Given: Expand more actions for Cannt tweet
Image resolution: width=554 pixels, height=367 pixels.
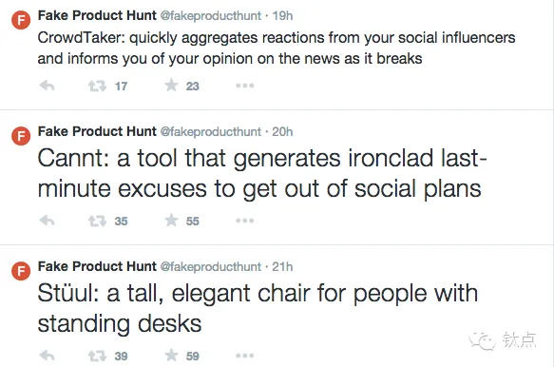Looking at the screenshot, I should pos(245,221).
